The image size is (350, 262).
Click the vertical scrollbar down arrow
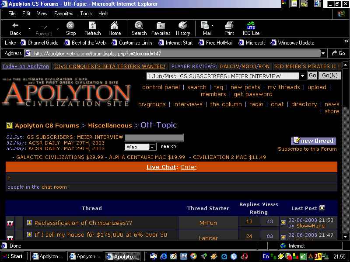tap(345, 237)
